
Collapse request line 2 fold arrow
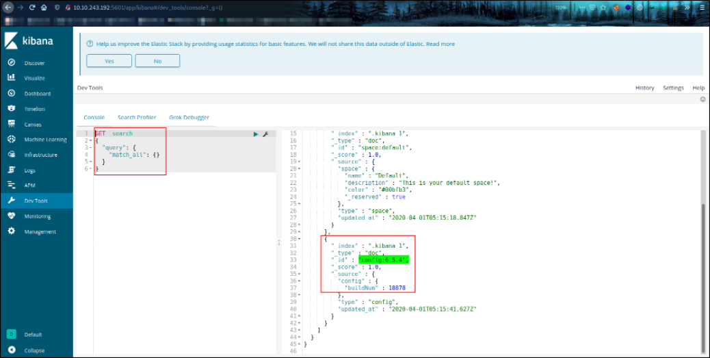pos(91,140)
